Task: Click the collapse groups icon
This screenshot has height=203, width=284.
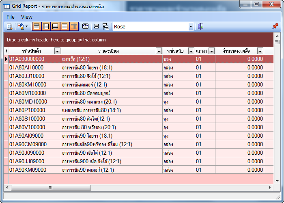Action: pos(97,26)
